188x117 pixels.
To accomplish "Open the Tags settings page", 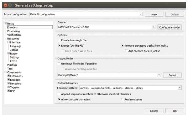I will tap(10, 69).
